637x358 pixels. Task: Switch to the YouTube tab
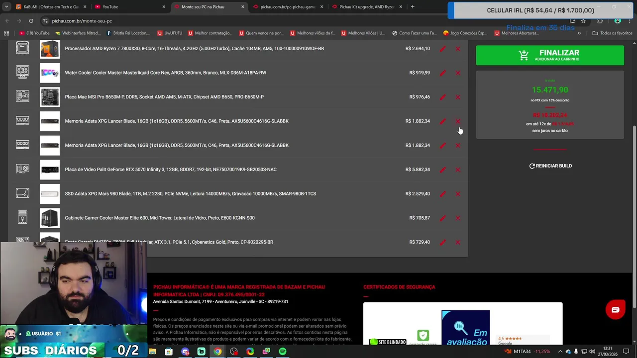tap(130, 7)
